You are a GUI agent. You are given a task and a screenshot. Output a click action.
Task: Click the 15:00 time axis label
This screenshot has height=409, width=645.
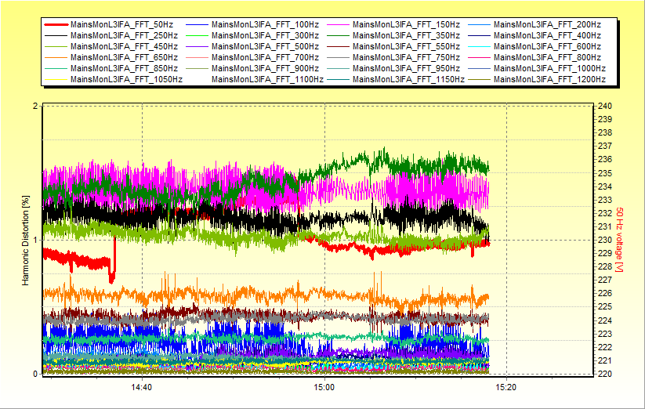(x=324, y=387)
